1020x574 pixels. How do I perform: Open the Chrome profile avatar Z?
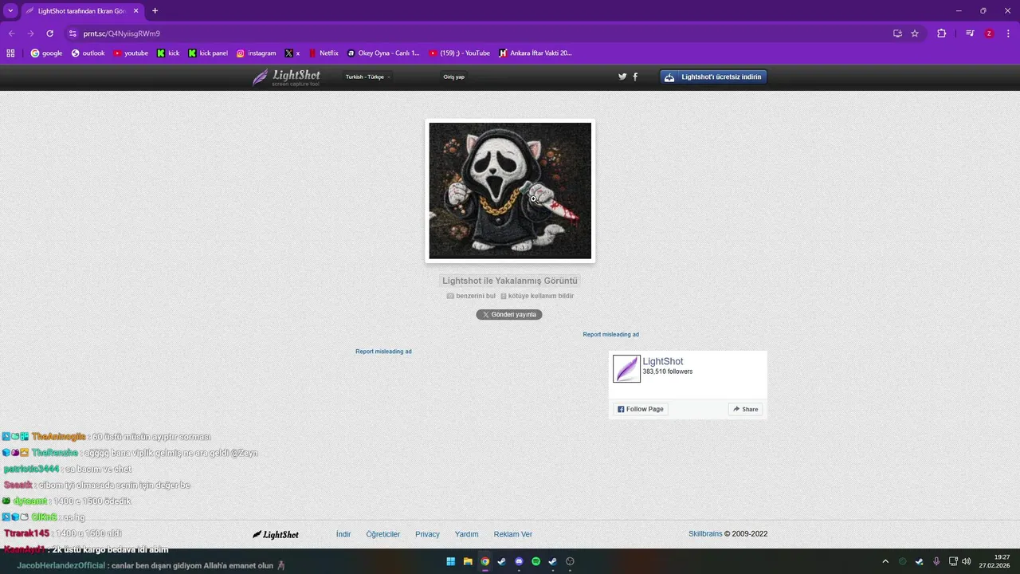(989, 33)
